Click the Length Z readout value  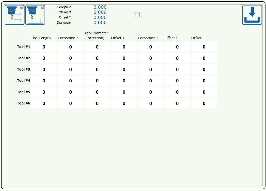tap(100, 7)
